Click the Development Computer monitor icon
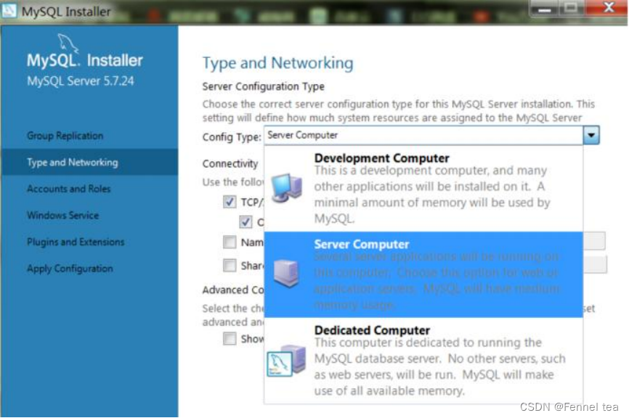The height and width of the screenshot is (418, 629). [x=286, y=187]
